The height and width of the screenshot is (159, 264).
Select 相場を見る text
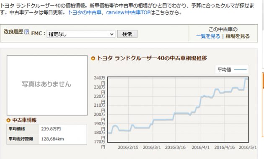coord(238,36)
